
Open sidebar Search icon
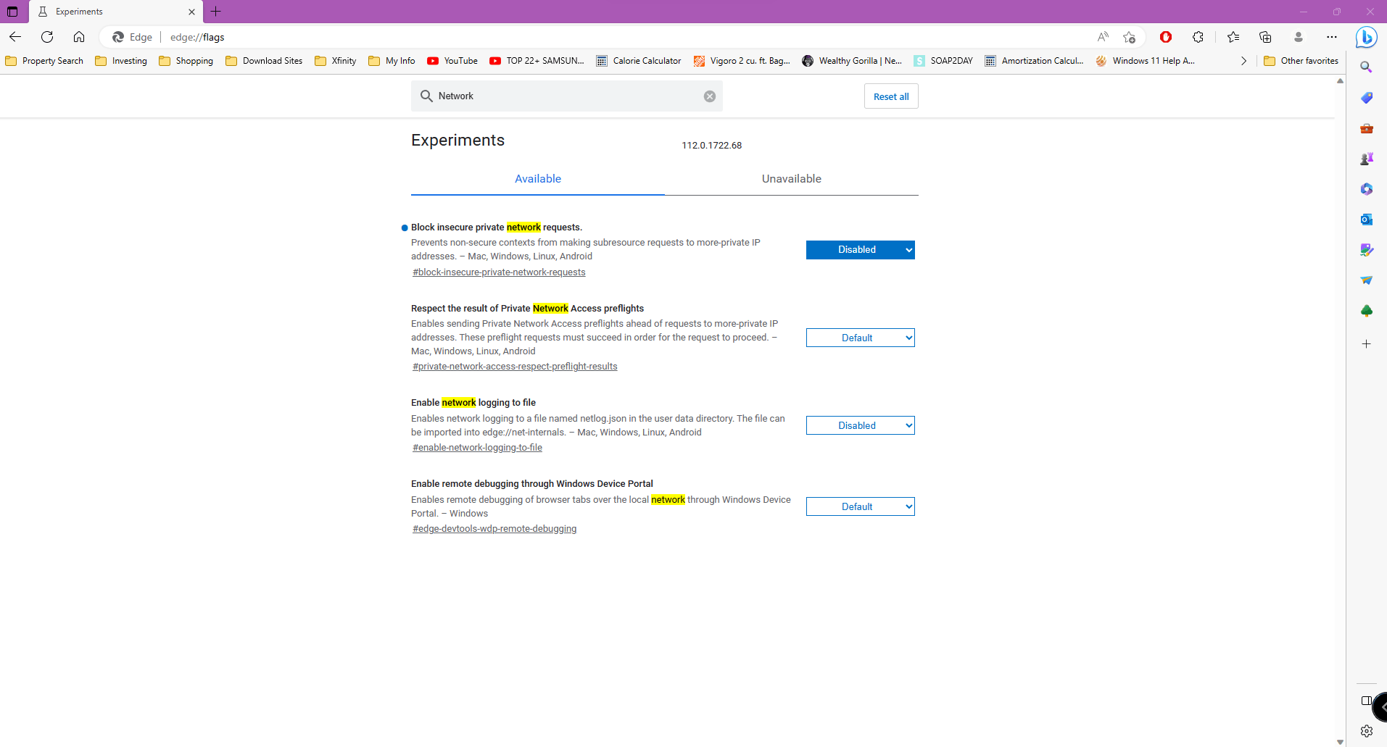[1367, 67]
